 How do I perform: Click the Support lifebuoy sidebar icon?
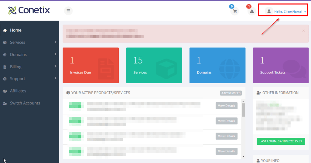tap(5, 79)
